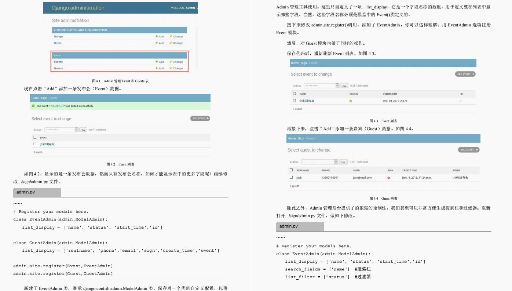Open the Action dropdown in Figure 4.3 event list

click(322, 86)
